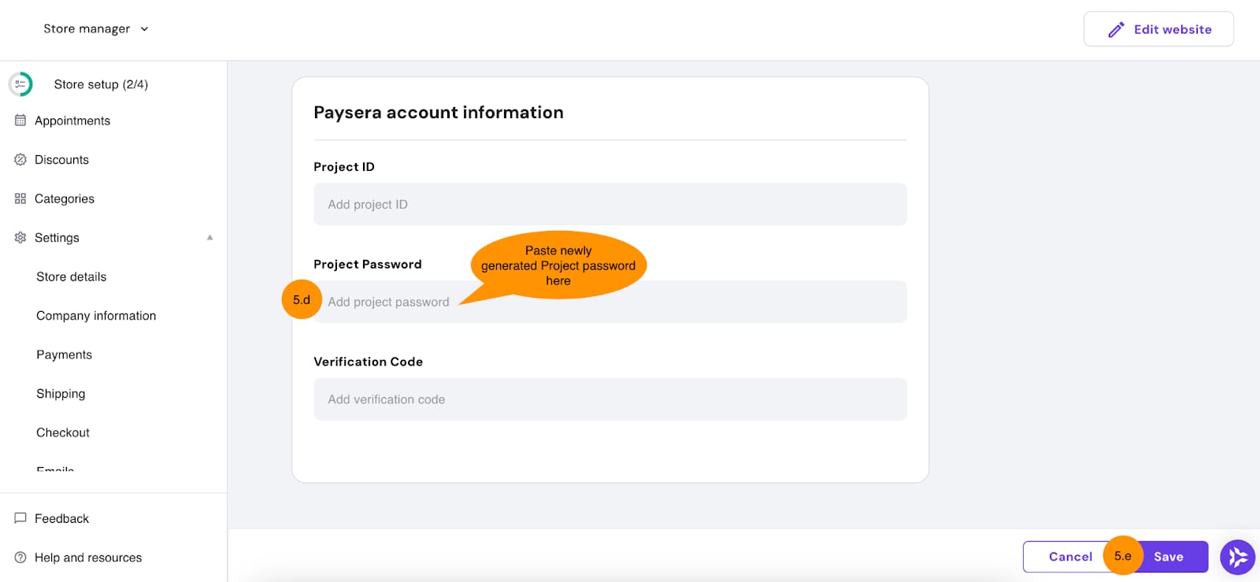Click the Appointments calendar icon

point(20,120)
